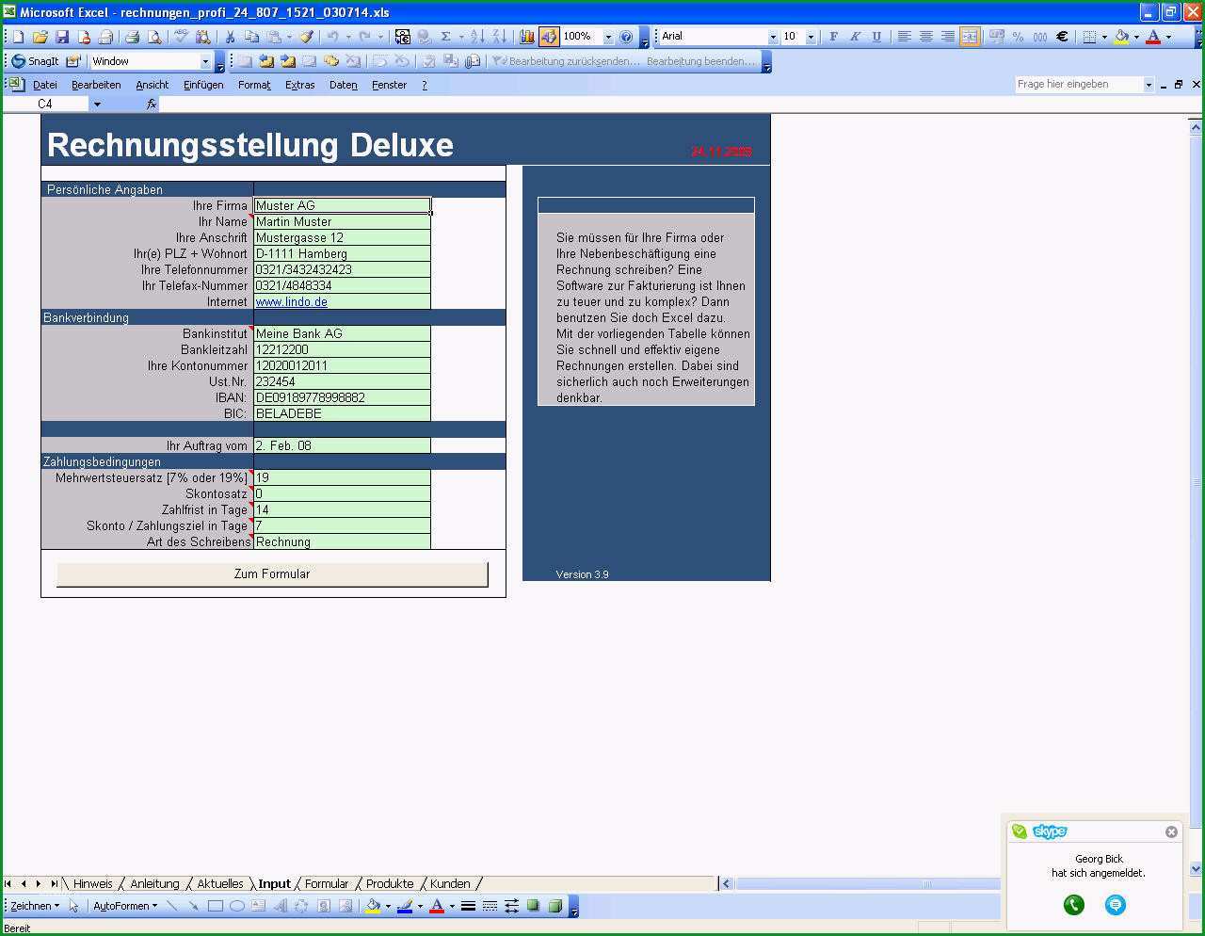1205x936 pixels.
Task: Pick fill color on Formatting toolbar
Action: point(1121,37)
